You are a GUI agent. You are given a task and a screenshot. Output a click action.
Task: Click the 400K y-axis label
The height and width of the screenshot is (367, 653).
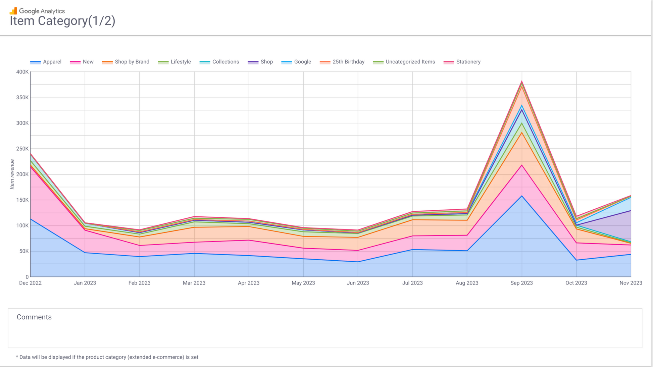click(x=22, y=72)
